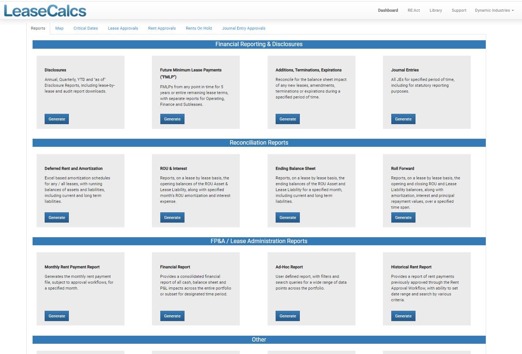
Task: Generate the Disclosures report
Action: tap(57, 119)
